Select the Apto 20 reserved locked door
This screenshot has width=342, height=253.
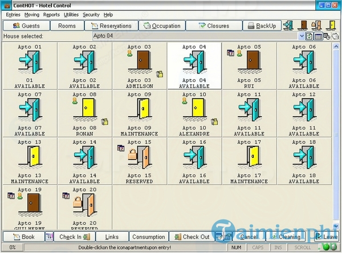click(x=84, y=206)
